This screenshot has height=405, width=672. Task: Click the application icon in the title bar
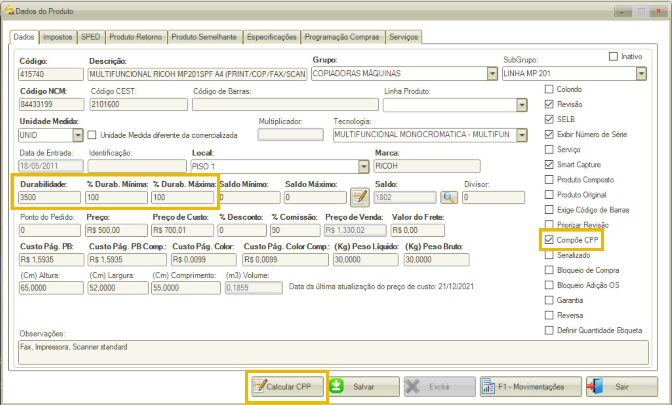point(9,10)
